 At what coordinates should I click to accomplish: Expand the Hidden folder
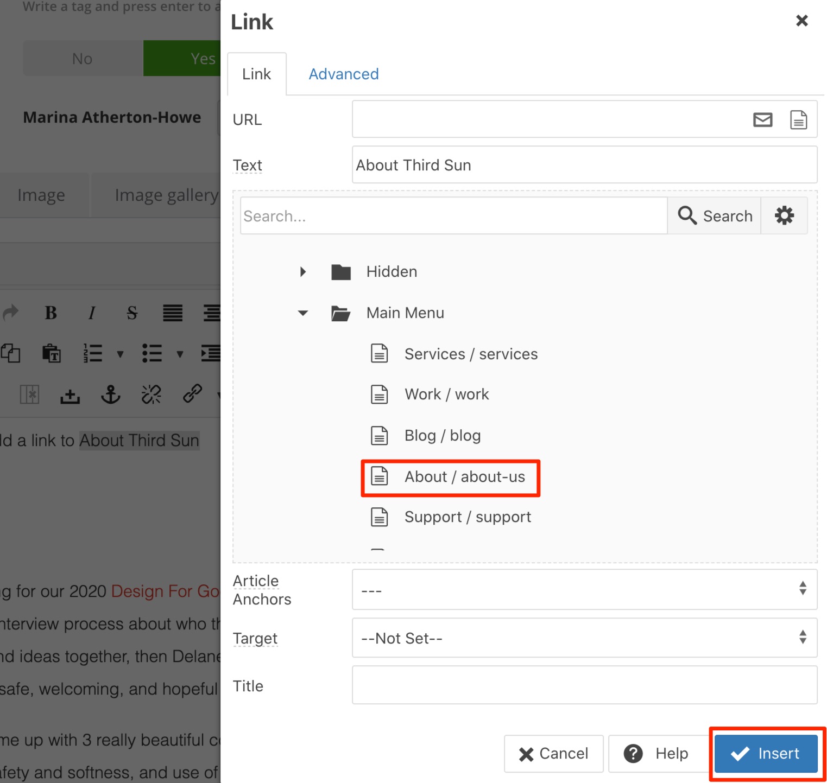pyautogui.click(x=303, y=272)
